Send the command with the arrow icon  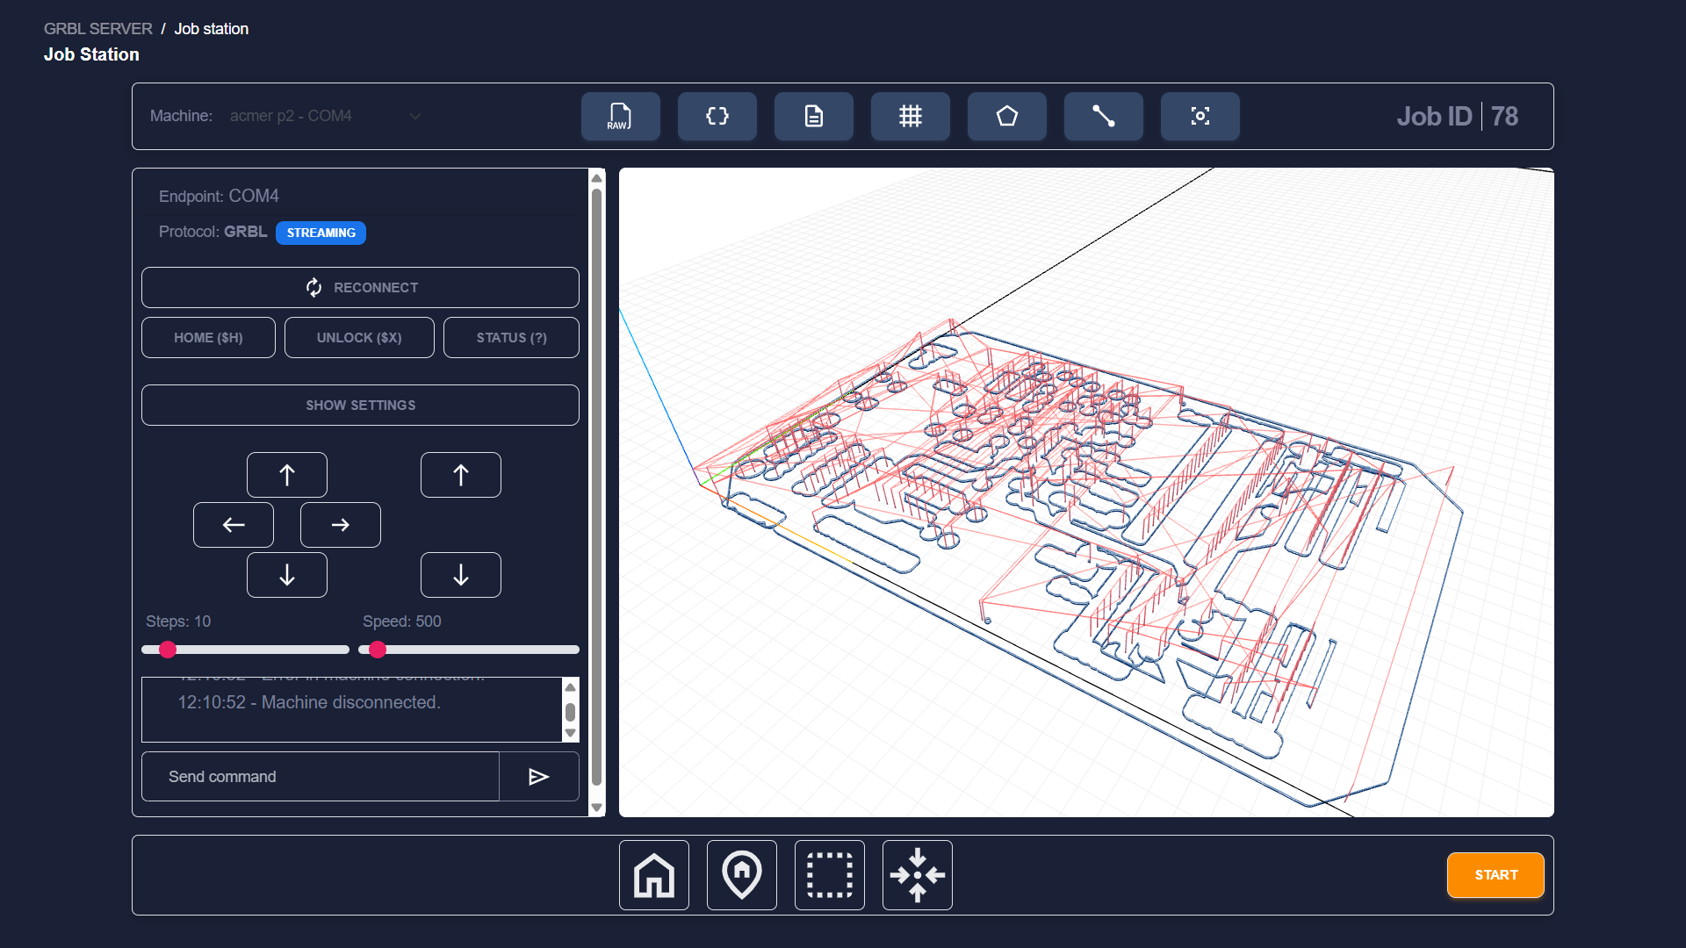click(x=539, y=777)
